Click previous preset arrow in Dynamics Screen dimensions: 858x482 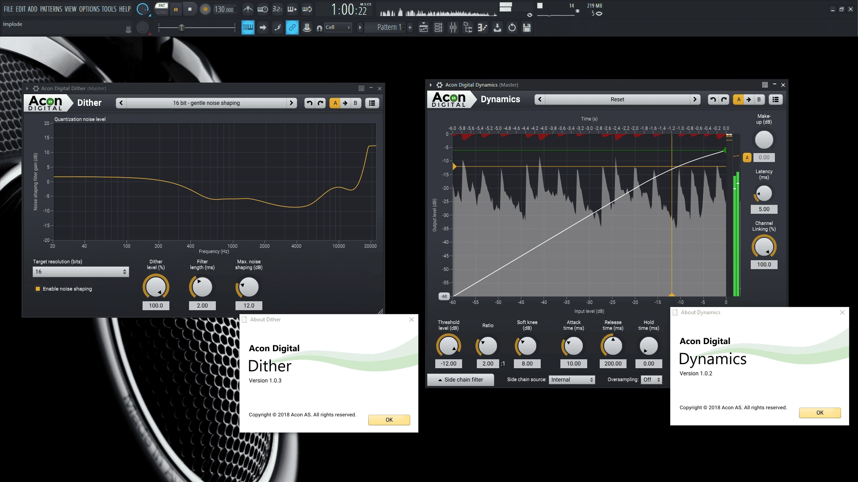tap(540, 100)
